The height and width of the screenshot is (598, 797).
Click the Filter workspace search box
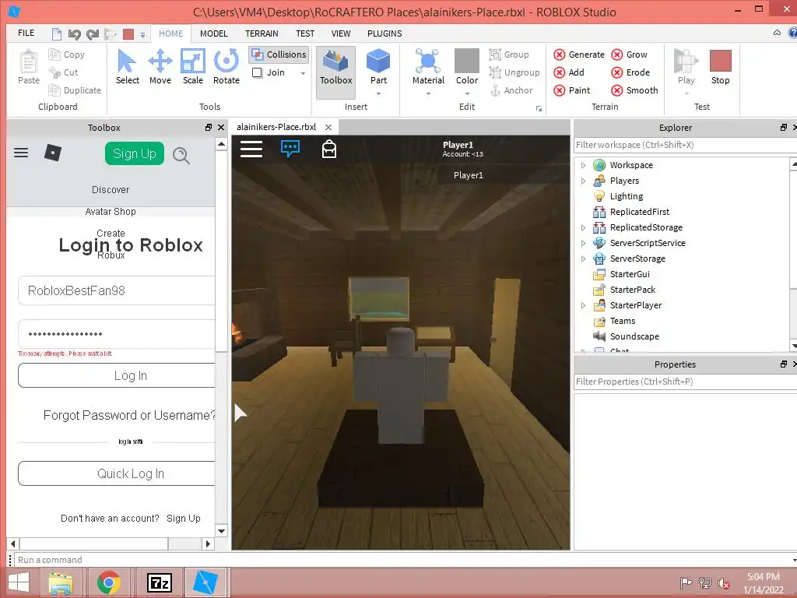[x=685, y=145]
